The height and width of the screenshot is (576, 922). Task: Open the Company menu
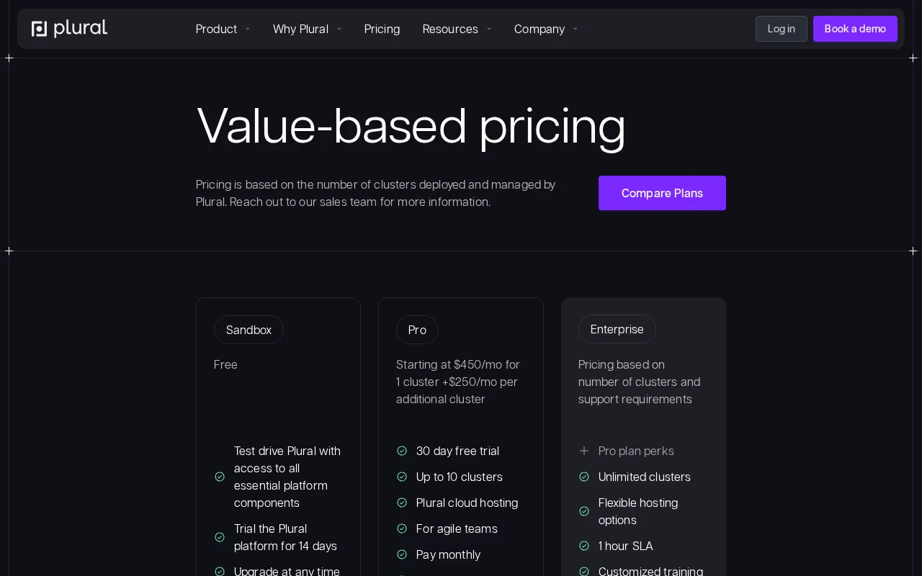click(540, 29)
